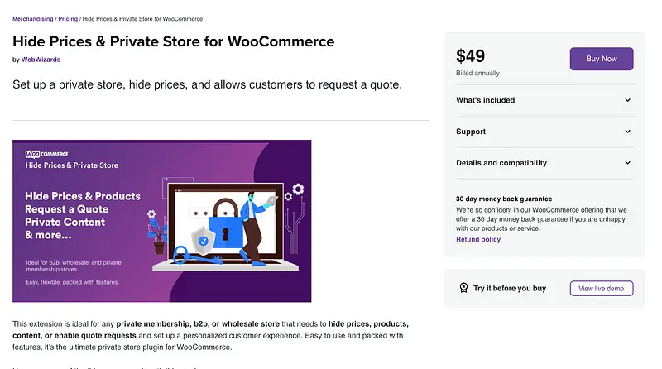Click the Hide Prices & Private Store page title
The width and height of the screenshot is (662, 369).
point(174,41)
